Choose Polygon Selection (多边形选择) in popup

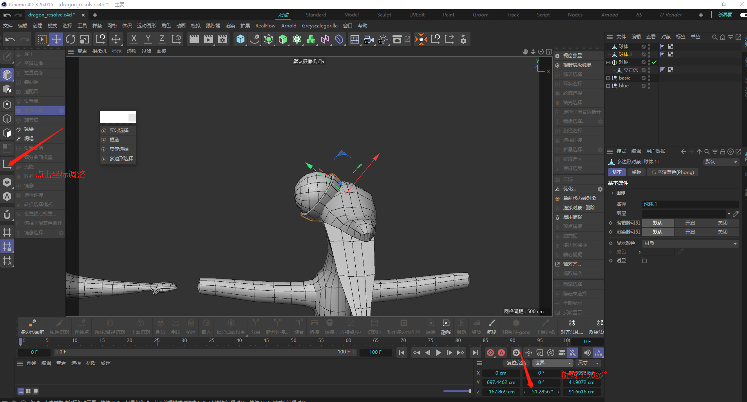(118, 159)
